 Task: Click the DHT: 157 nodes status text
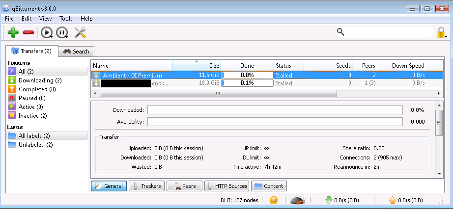[239, 200]
